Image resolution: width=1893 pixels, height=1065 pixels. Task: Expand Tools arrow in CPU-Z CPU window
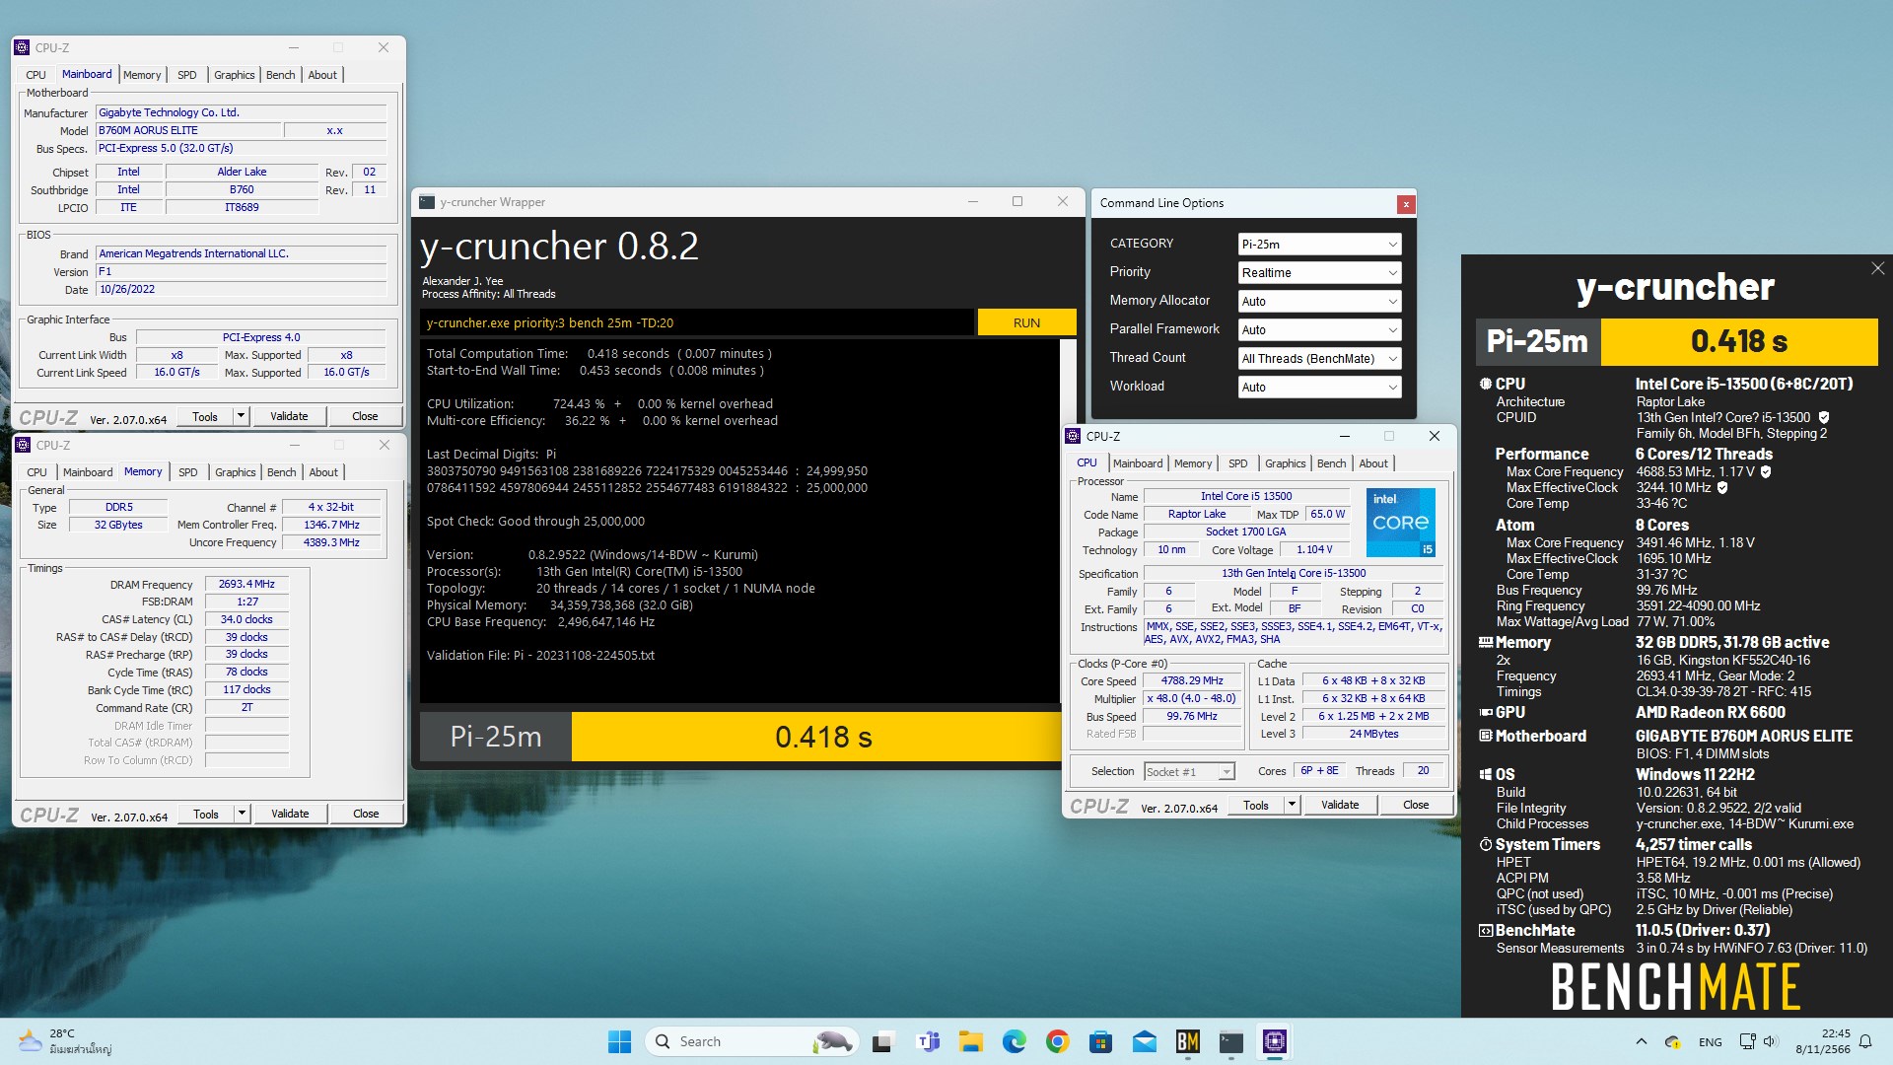pyautogui.click(x=1292, y=805)
